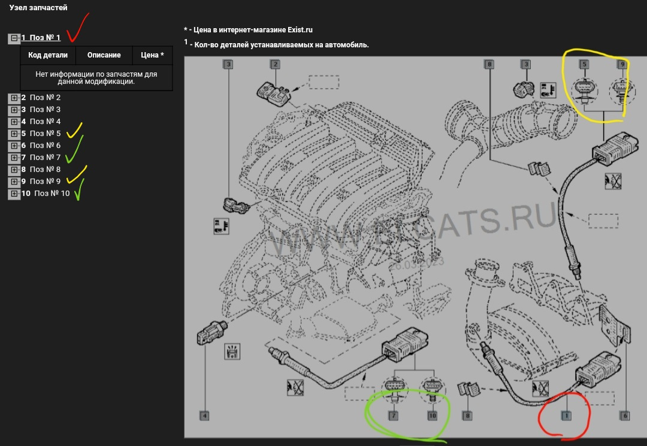The height and width of the screenshot is (446, 647).
Task: Expand the plus icon beside Поз № 10
Action: [x=14, y=194]
